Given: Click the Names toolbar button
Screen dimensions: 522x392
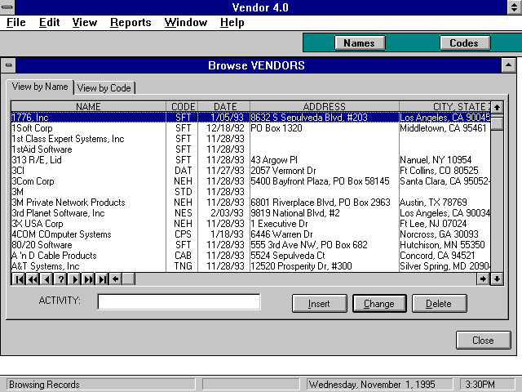Looking at the screenshot, I should point(359,43).
